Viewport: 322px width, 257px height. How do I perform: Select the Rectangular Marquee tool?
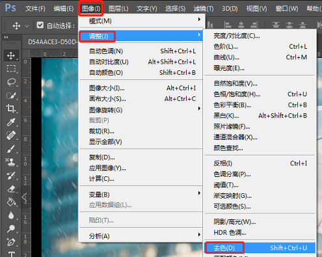(x=11, y=69)
